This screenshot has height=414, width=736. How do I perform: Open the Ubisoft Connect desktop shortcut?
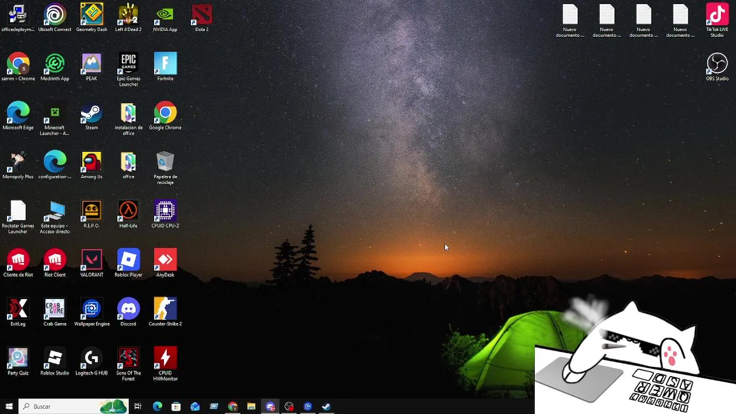[55, 18]
